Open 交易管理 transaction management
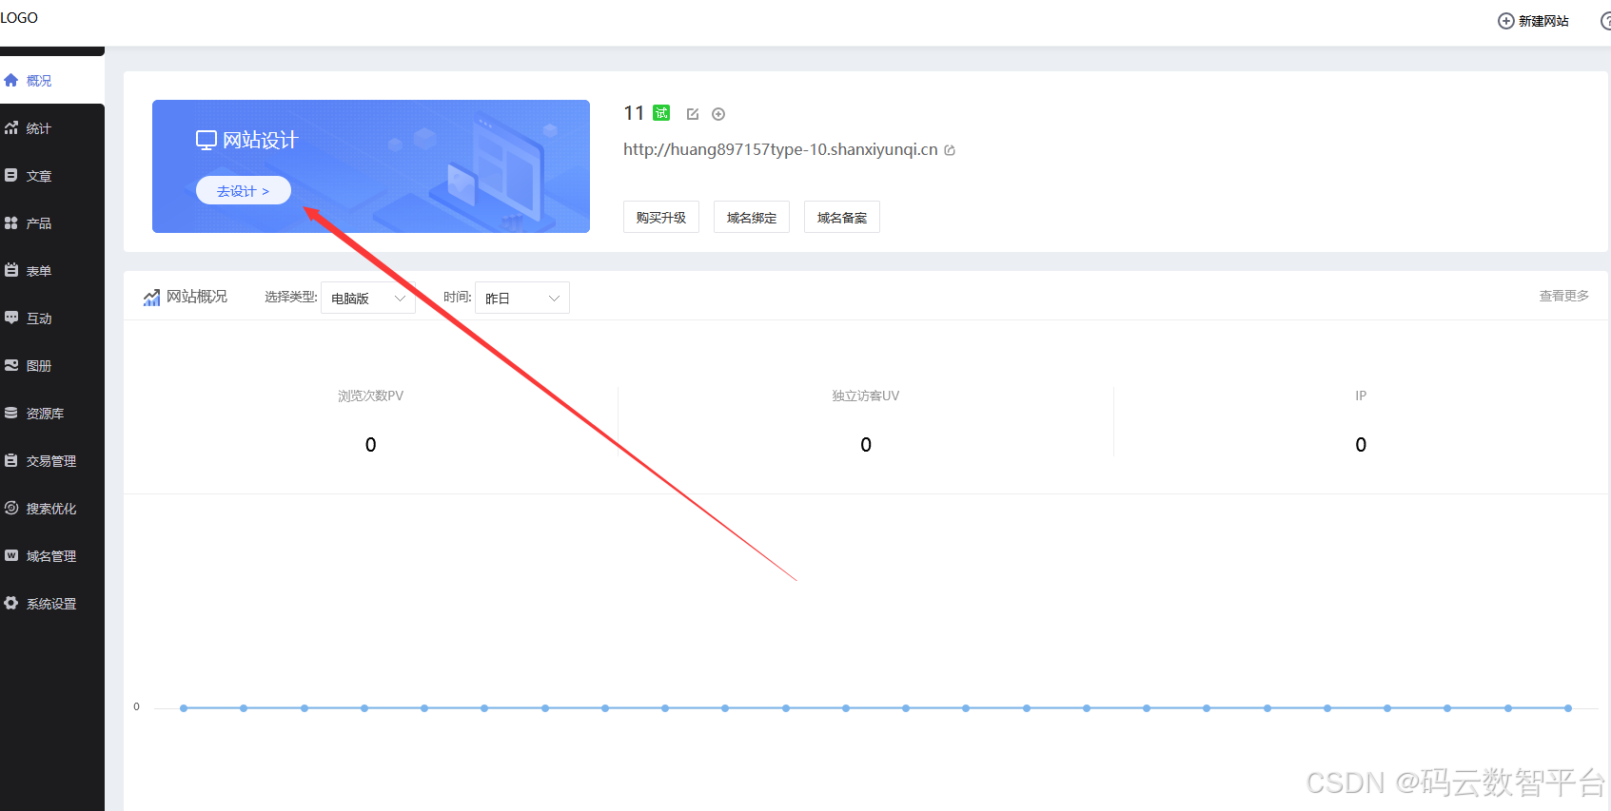Image resolution: width=1611 pixels, height=811 pixels. (x=50, y=461)
